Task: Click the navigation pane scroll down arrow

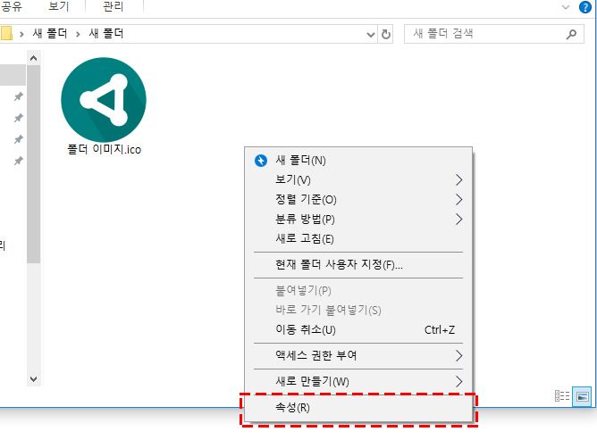Action: [33, 378]
